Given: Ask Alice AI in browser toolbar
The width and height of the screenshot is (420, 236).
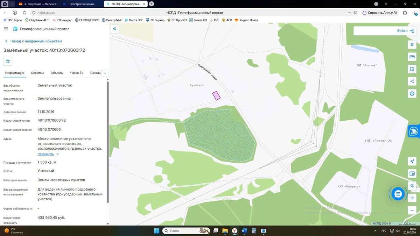Looking at the screenshot, I should point(379,13).
